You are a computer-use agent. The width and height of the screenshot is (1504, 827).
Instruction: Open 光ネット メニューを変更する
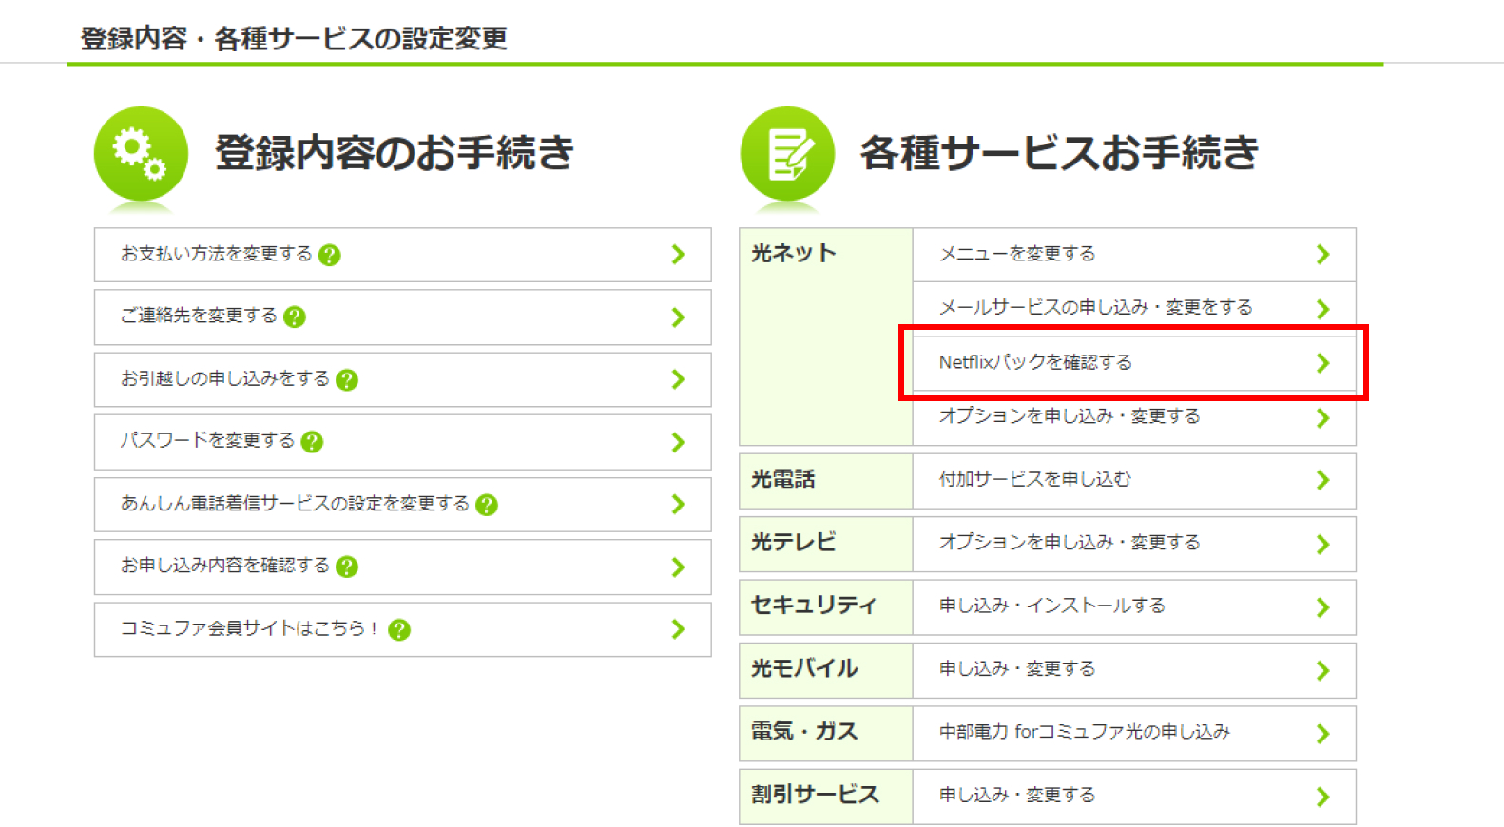1134,255
